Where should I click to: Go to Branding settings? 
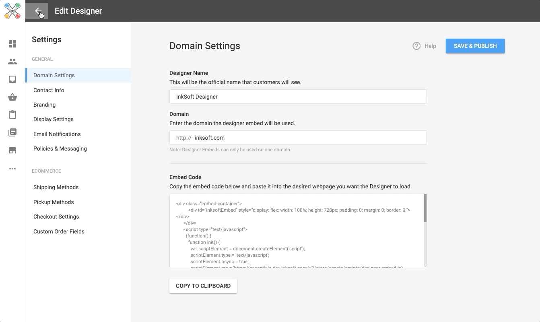pyautogui.click(x=44, y=105)
